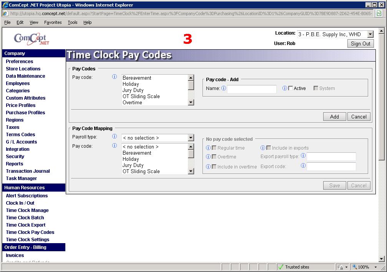Toggle the Regular time checkbox

click(214, 148)
